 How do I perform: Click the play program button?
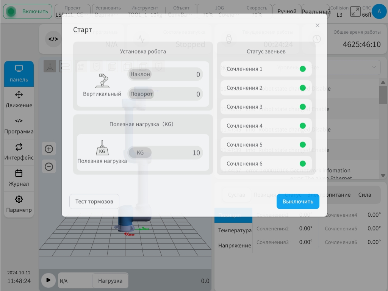48,280
